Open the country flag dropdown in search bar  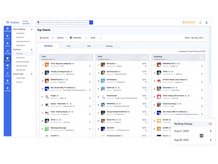pos(40,22)
